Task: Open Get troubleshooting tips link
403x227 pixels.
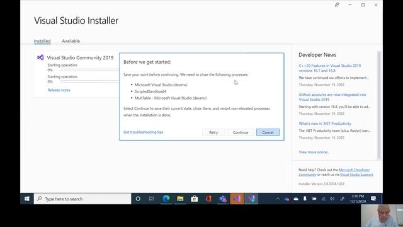Action: [143, 132]
